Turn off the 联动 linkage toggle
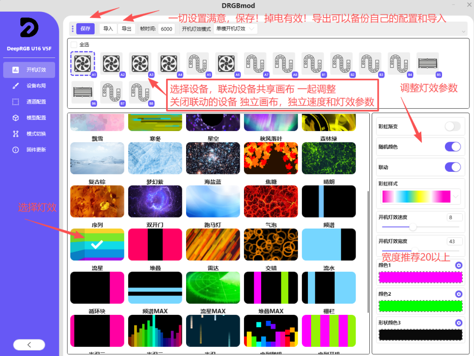The width and height of the screenshot is (474, 356). click(x=452, y=167)
